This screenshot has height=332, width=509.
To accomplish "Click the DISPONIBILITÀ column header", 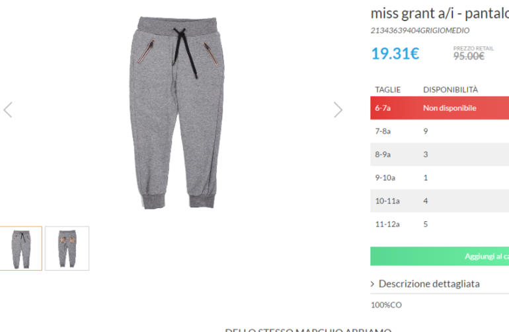I will [x=450, y=90].
